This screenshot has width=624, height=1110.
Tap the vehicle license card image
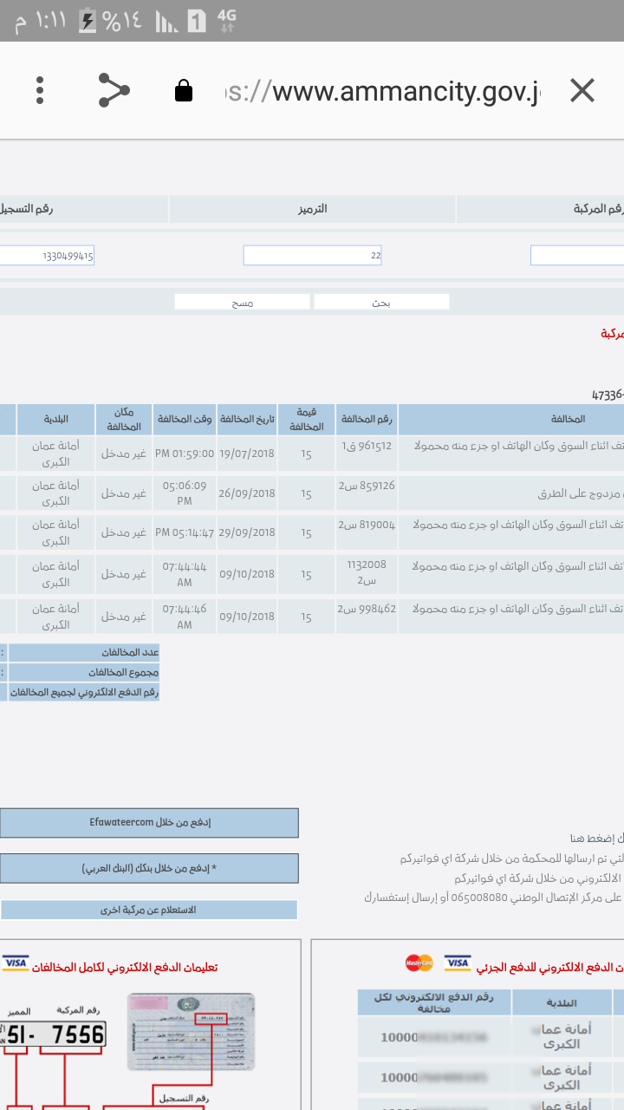coord(191,1032)
